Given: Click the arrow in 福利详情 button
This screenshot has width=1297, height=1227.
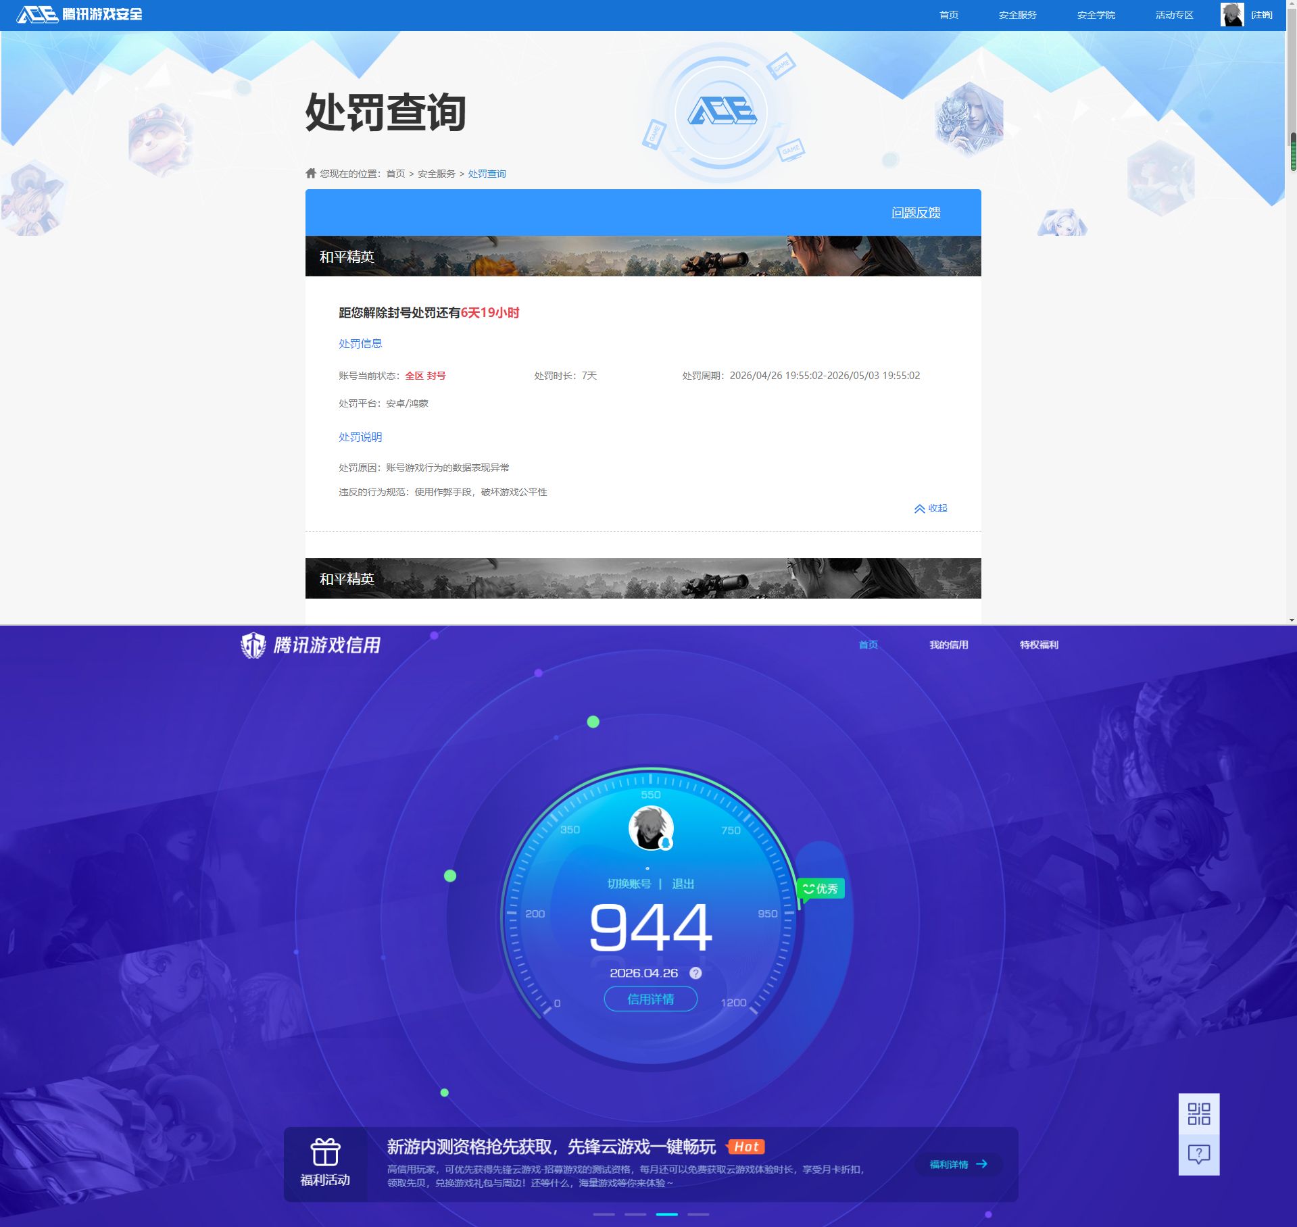Looking at the screenshot, I should pos(981,1164).
